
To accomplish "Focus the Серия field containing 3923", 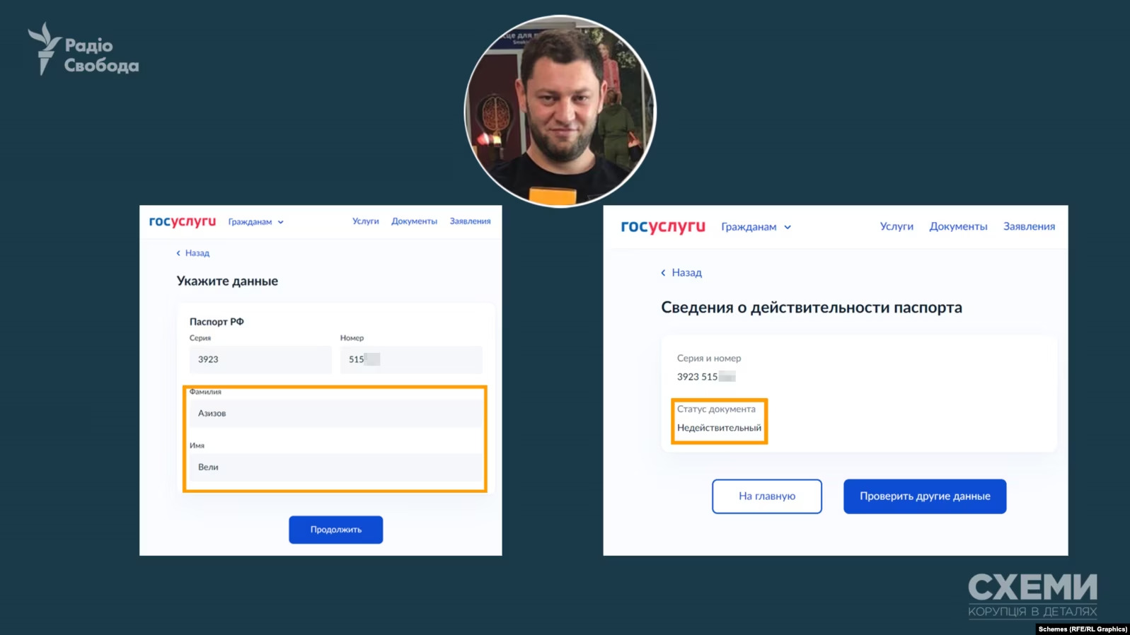I will click(260, 359).
